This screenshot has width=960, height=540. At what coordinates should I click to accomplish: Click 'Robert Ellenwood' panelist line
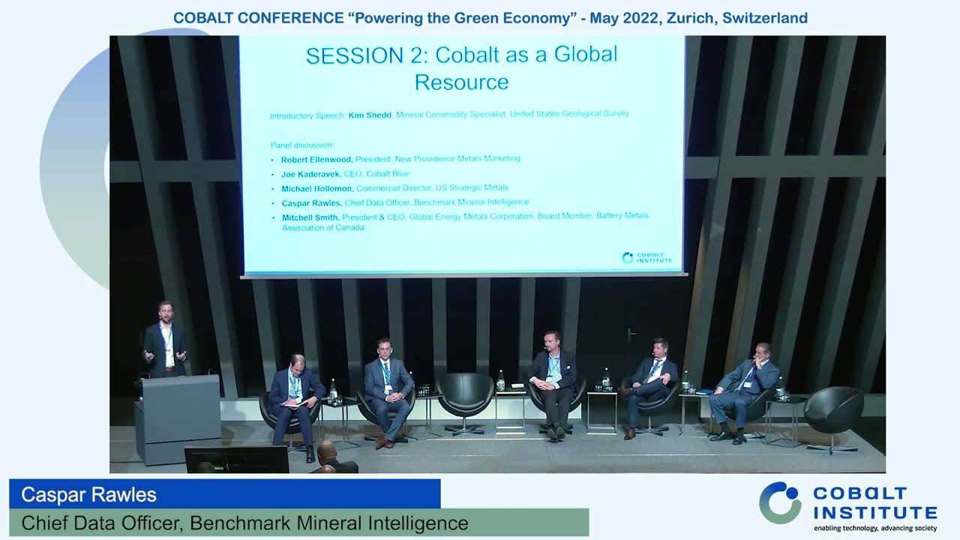coord(400,159)
